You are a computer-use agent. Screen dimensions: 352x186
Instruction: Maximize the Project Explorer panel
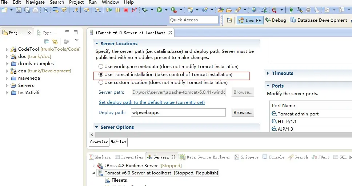click(x=76, y=32)
